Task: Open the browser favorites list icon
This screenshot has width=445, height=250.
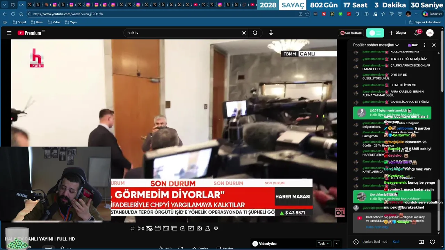Action: 383,14
